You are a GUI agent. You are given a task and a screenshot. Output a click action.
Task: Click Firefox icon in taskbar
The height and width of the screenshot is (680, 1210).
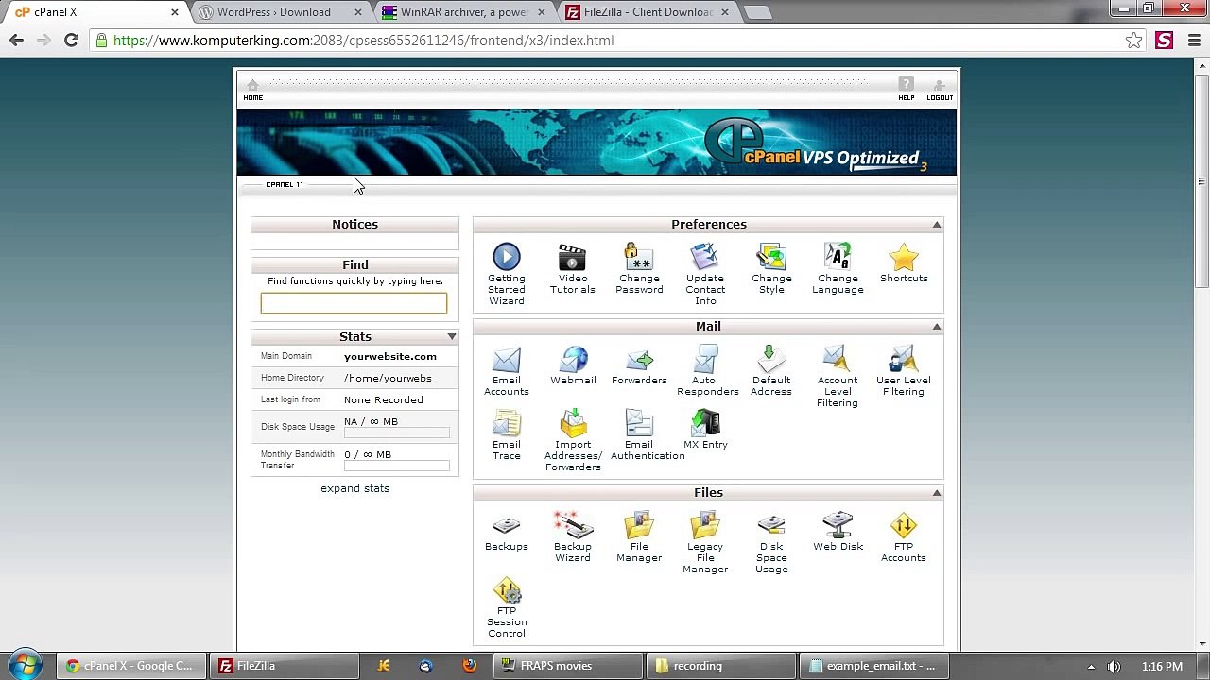point(469,666)
